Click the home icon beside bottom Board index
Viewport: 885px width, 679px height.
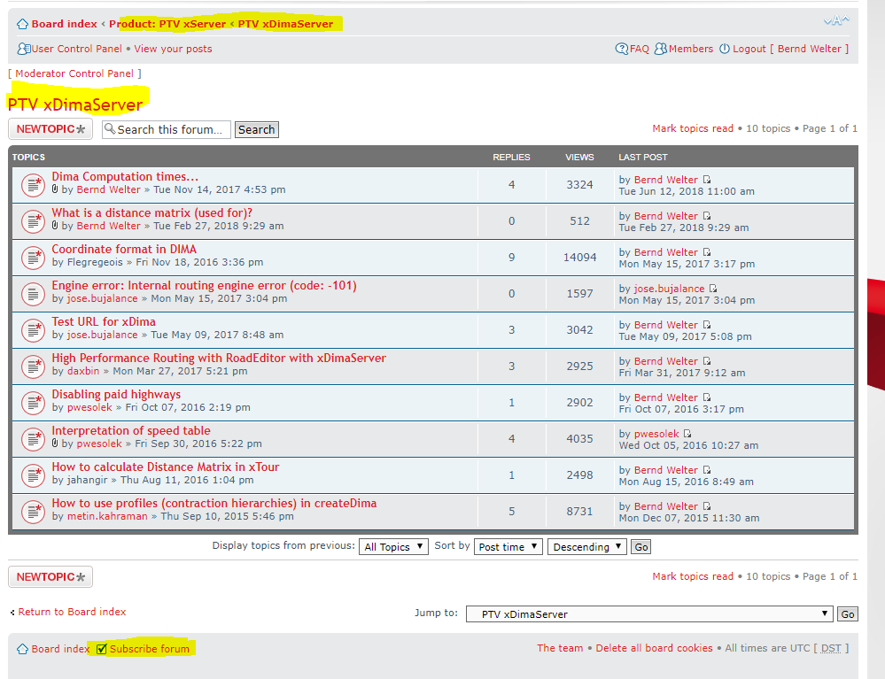[x=23, y=649]
